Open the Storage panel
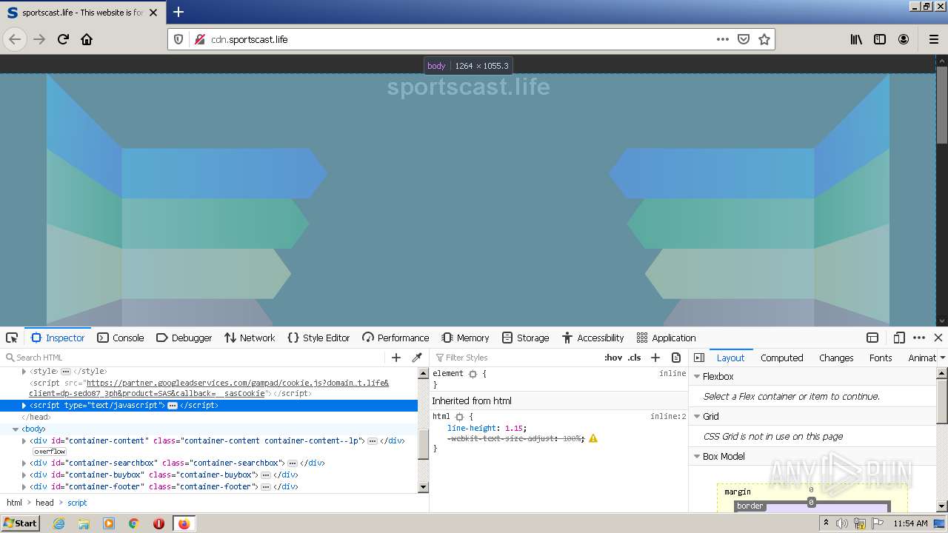948x533 pixels. 525,338
